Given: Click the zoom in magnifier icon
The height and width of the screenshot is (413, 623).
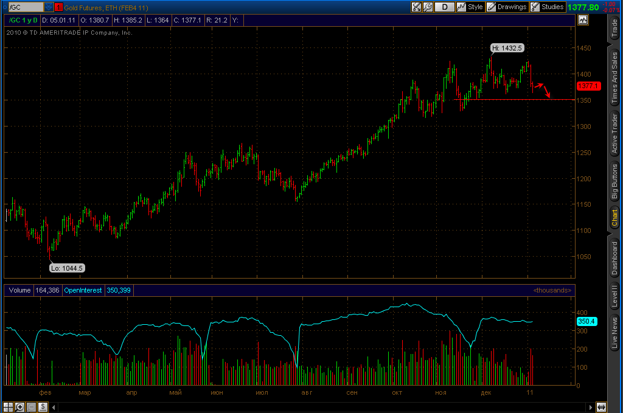Looking at the screenshot, I should pyautogui.click(x=20, y=407).
